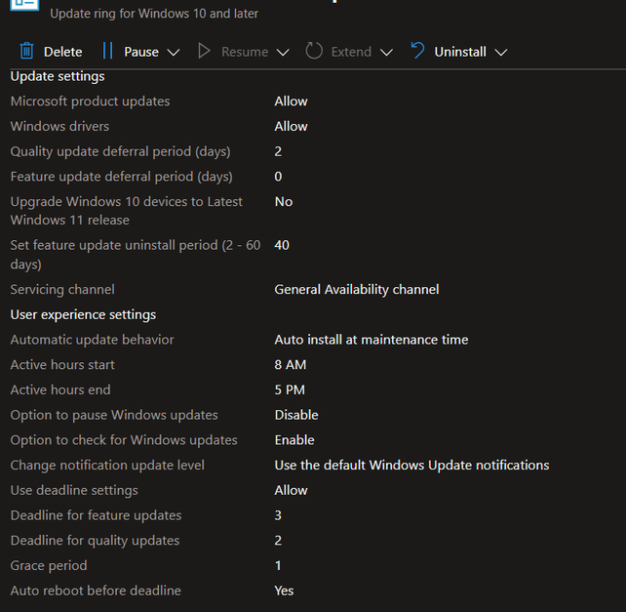Click the Extend circular arrow icon
626x612 pixels.
click(x=314, y=51)
